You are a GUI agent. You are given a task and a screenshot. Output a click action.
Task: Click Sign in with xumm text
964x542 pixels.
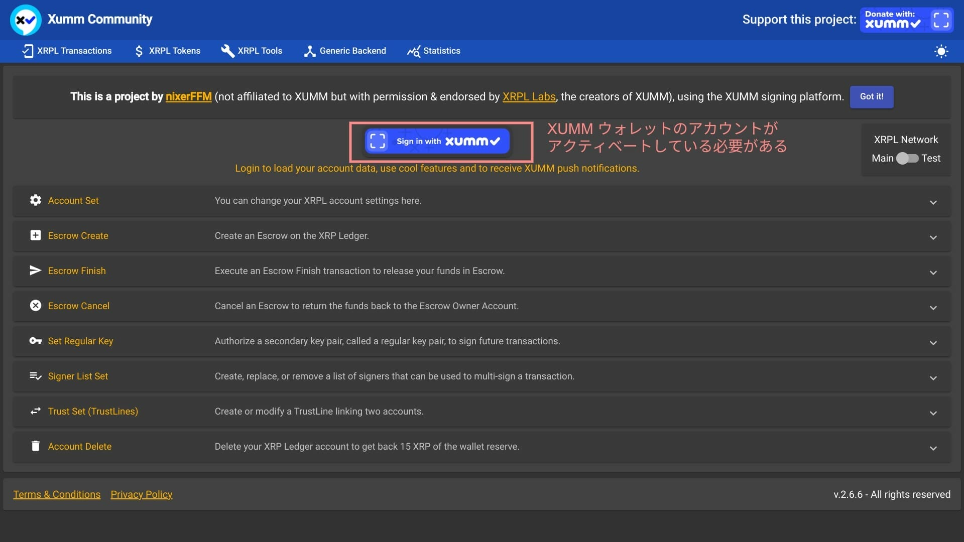(x=448, y=141)
